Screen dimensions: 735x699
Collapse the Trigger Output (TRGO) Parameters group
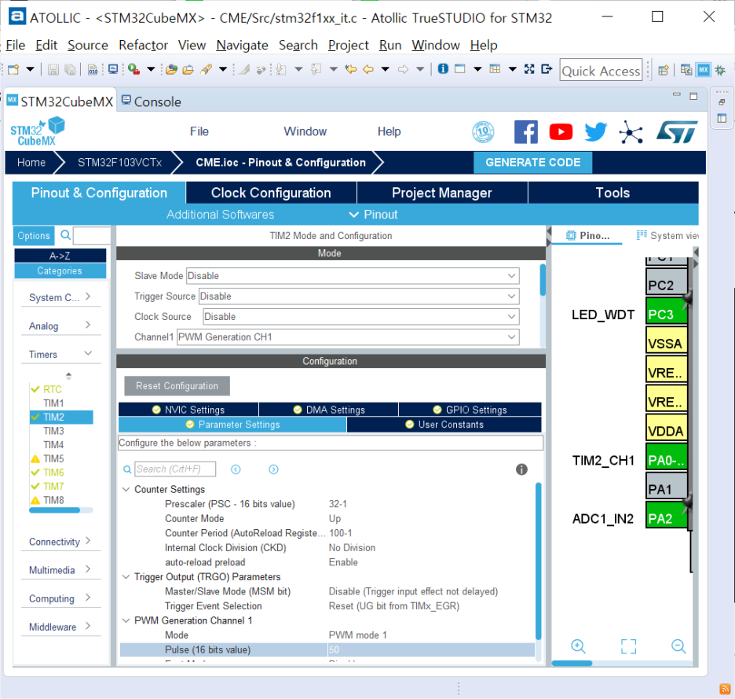point(126,576)
